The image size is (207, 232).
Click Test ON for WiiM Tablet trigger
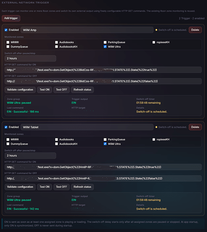[45, 187]
